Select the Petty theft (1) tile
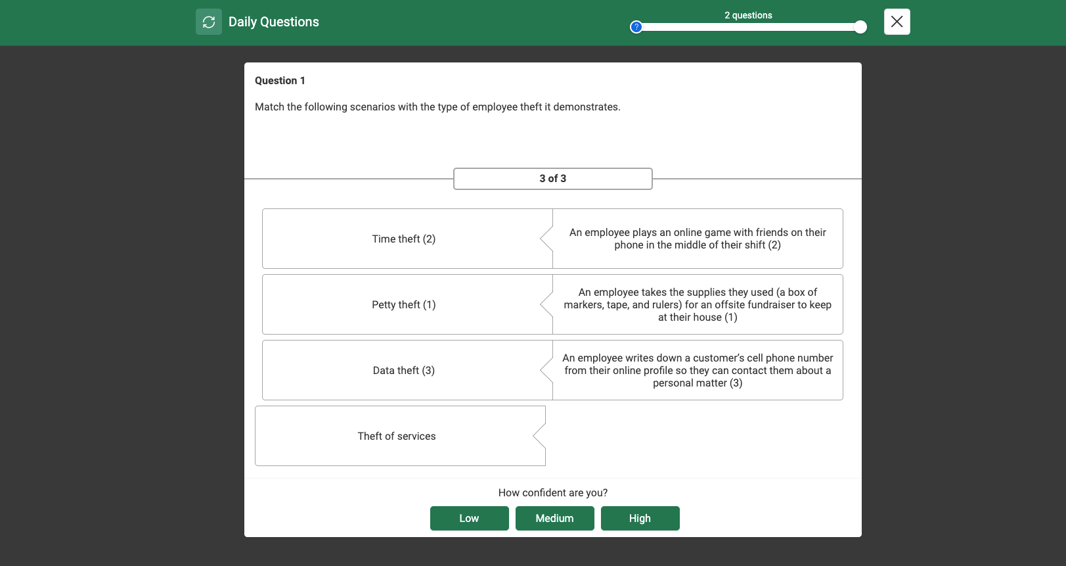Screen dimensions: 1066x566 pos(403,304)
